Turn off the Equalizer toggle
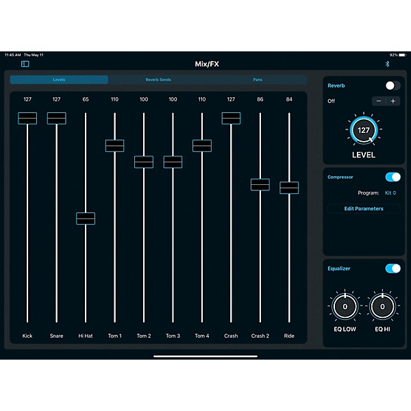The image size is (411, 411). coord(393,269)
